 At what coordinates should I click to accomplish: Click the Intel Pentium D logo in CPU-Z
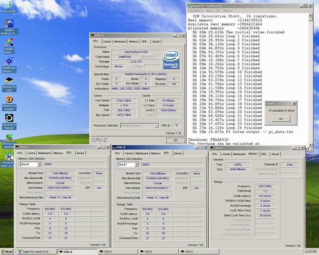(171, 59)
